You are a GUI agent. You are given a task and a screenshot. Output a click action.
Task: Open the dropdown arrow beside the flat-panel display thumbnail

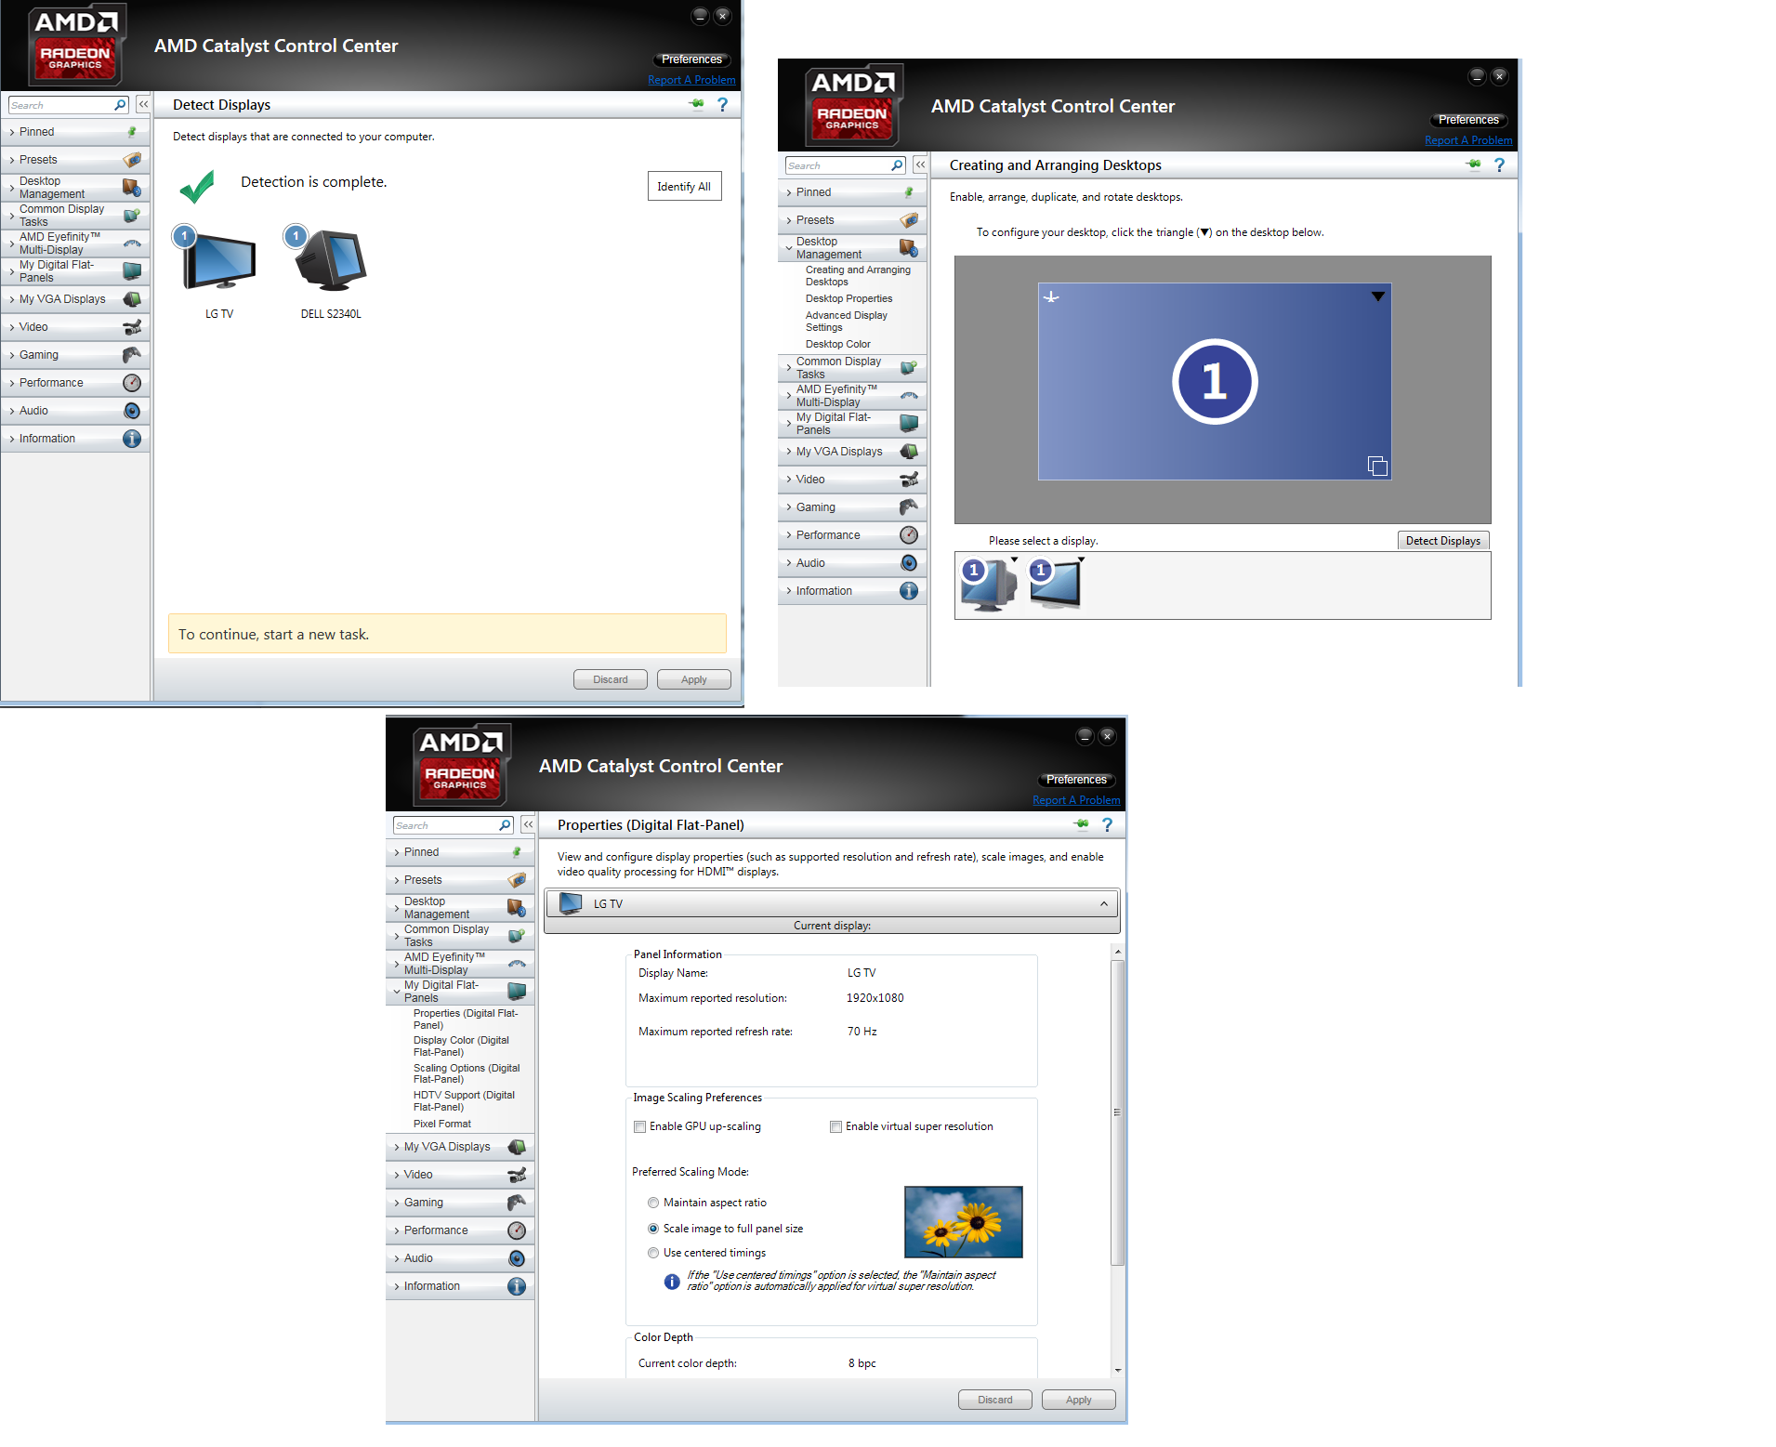[x=1081, y=559]
